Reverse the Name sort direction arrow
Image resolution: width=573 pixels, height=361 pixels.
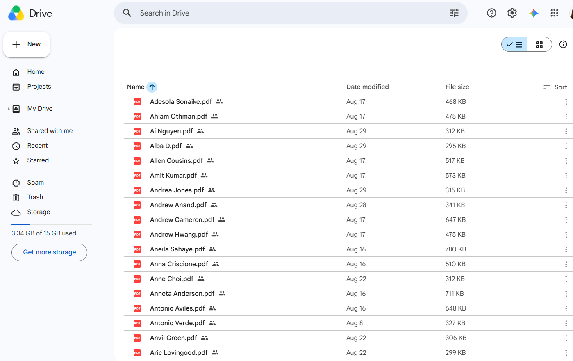click(152, 87)
